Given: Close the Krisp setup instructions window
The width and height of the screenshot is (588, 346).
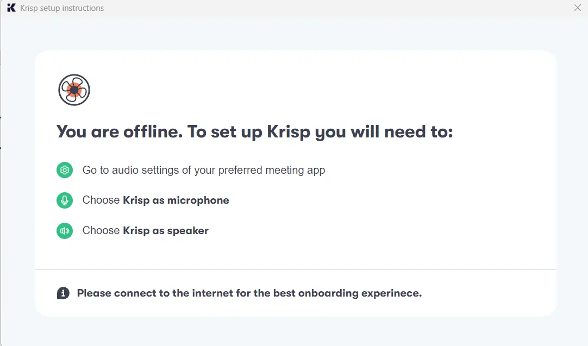Looking at the screenshot, I should click(x=578, y=8).
